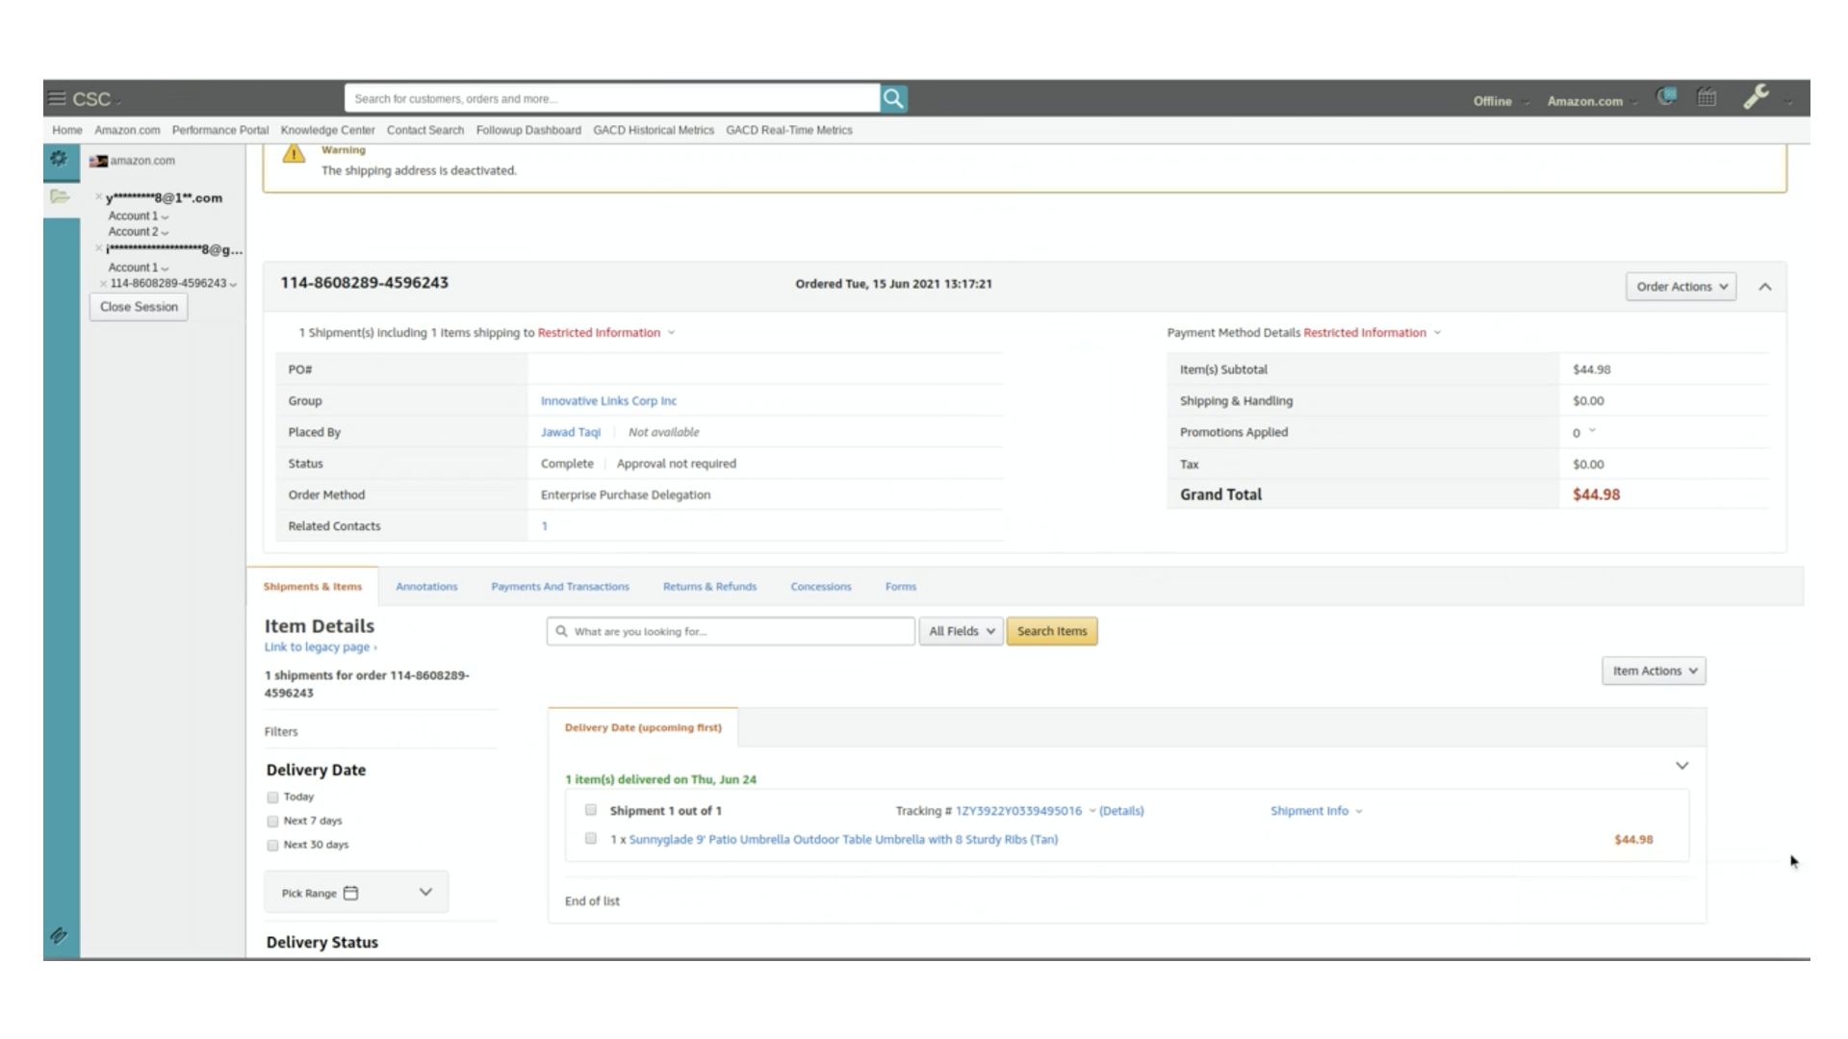1848x1039 pixels.
Task: Open the CSC hamburger menu icon
Action: pyautogui.click(x=57, y=98)
